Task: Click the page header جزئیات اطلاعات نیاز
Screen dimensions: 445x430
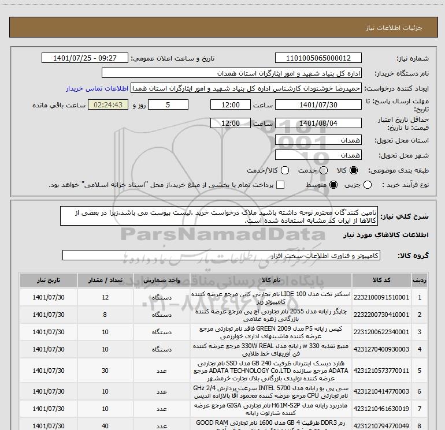Action: (394, 28)
